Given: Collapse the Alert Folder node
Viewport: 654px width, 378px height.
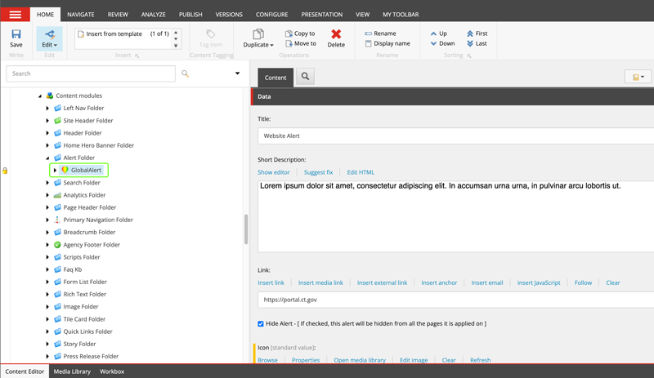Looking at the screenshot, I should [x=47, y=158].
